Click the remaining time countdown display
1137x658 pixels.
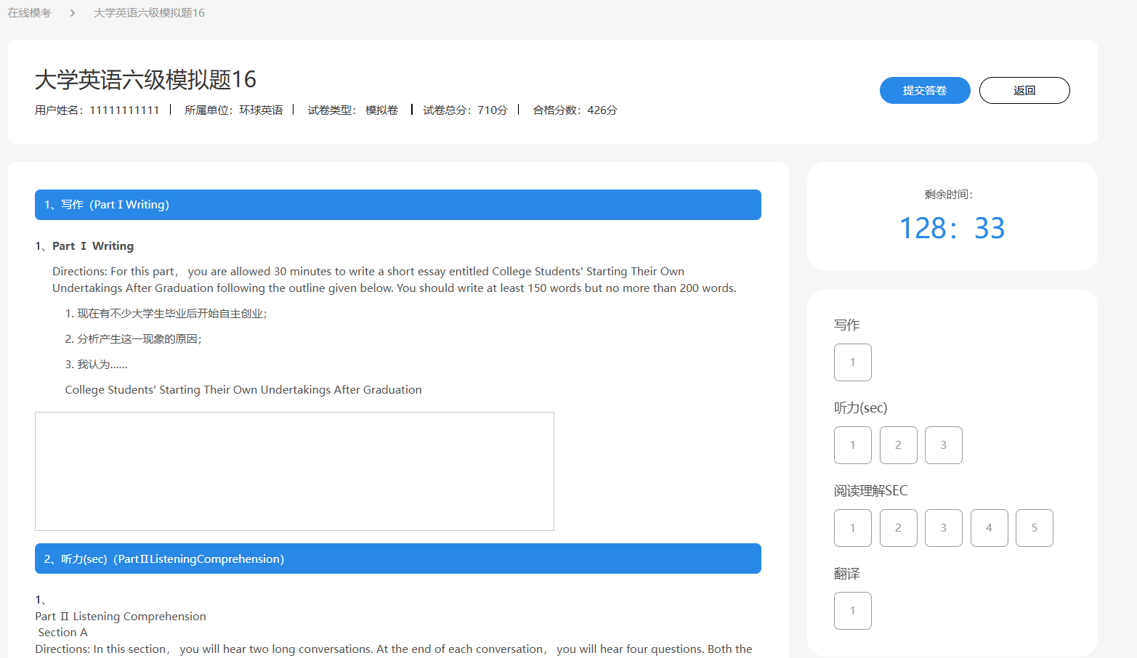pyautogui.click(x=952, y=228)
